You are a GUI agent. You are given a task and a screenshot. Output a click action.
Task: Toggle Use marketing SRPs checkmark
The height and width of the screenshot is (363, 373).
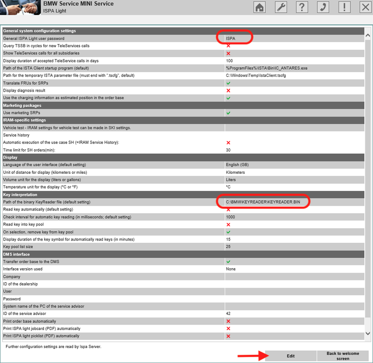(x=228, y=113)
